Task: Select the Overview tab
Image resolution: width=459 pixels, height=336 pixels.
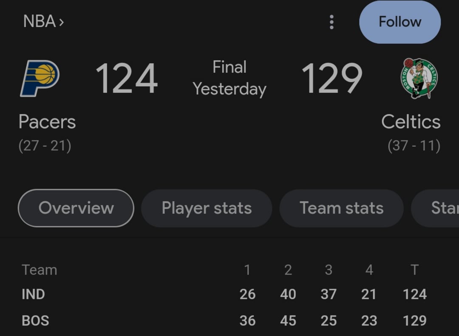Action: pyautogui.click(x=76, y=208)
